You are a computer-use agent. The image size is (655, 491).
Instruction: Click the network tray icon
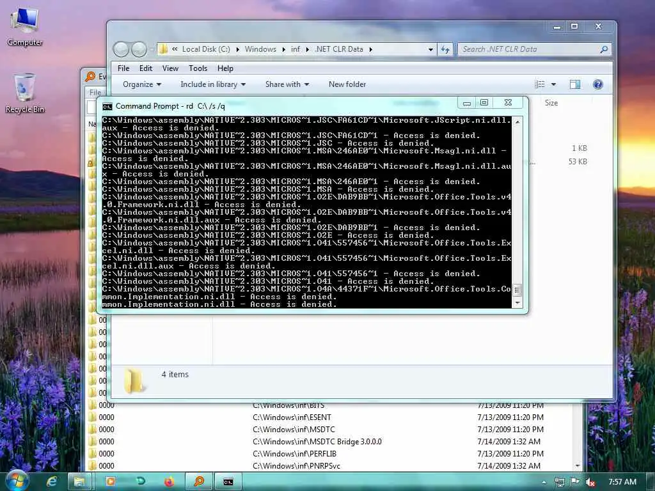[x=559, y=482]
